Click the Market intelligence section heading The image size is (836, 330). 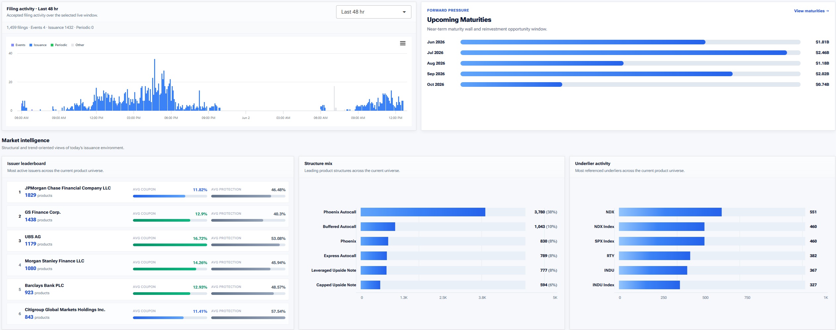coord(26,140)
